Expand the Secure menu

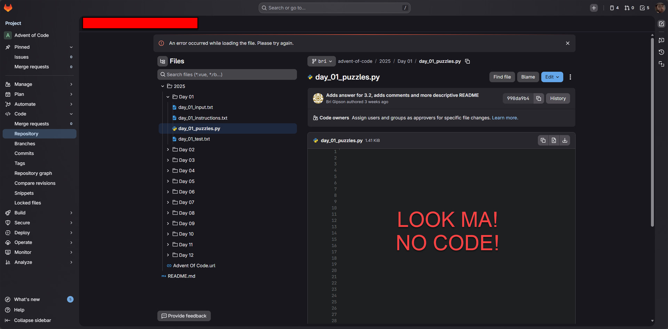(39, 223)
